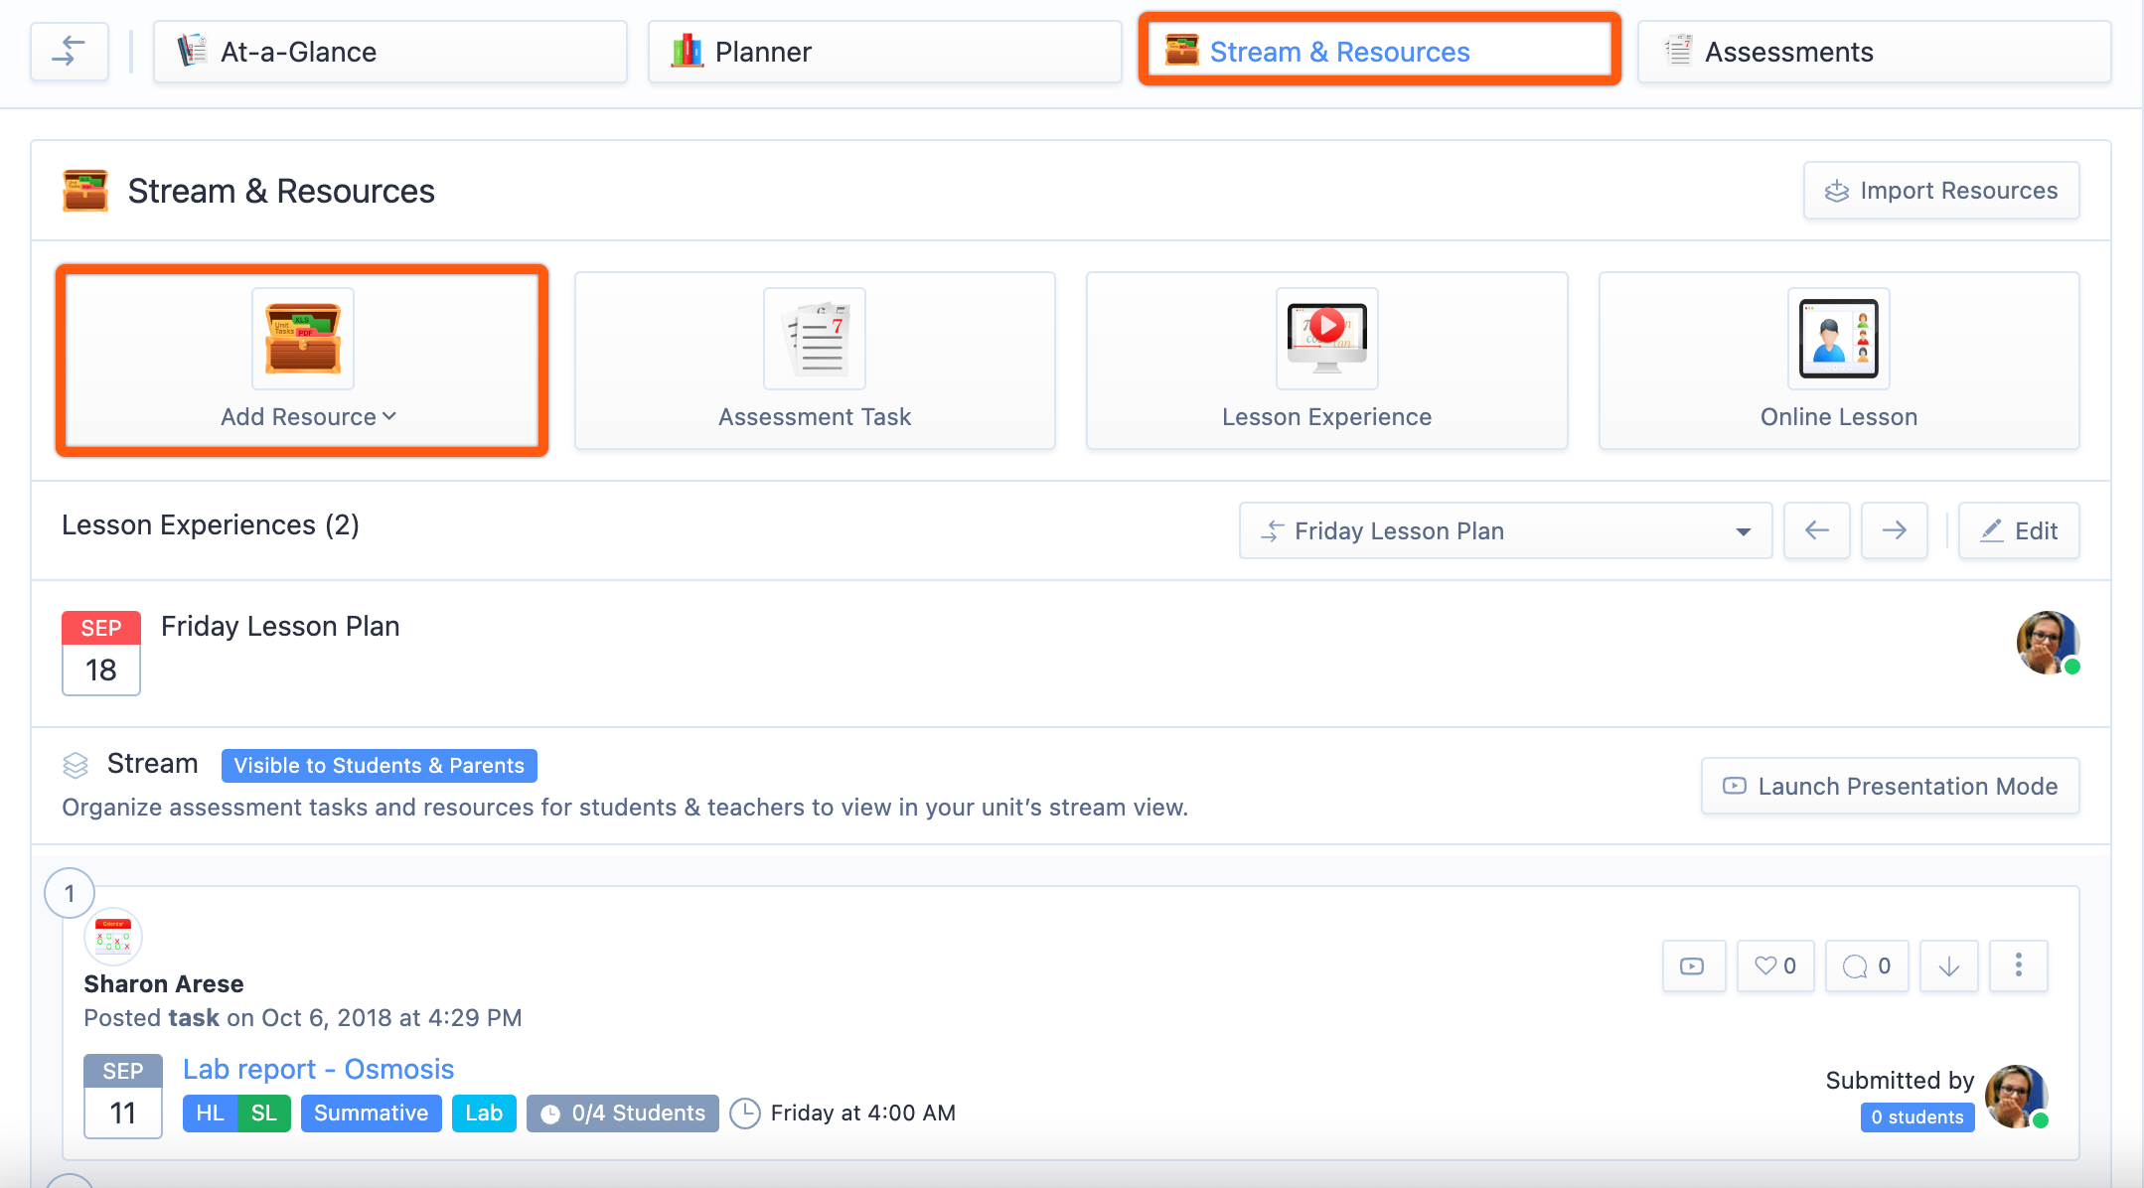
Task: Click Import Resources button
Action: click(1940, 190)
